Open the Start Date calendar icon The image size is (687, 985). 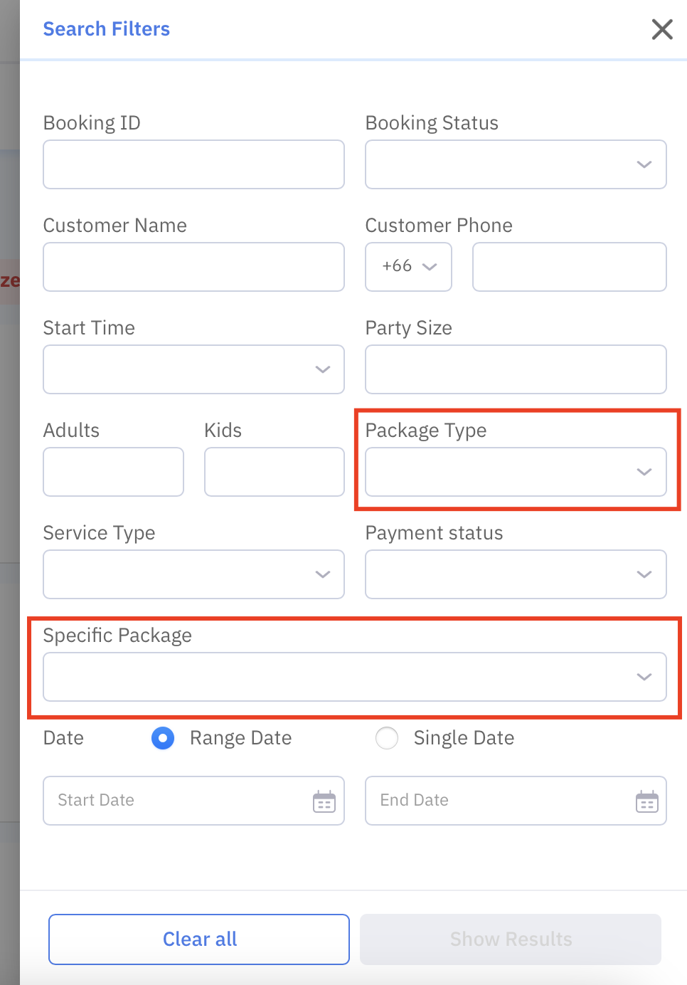(x=324, y=801)
